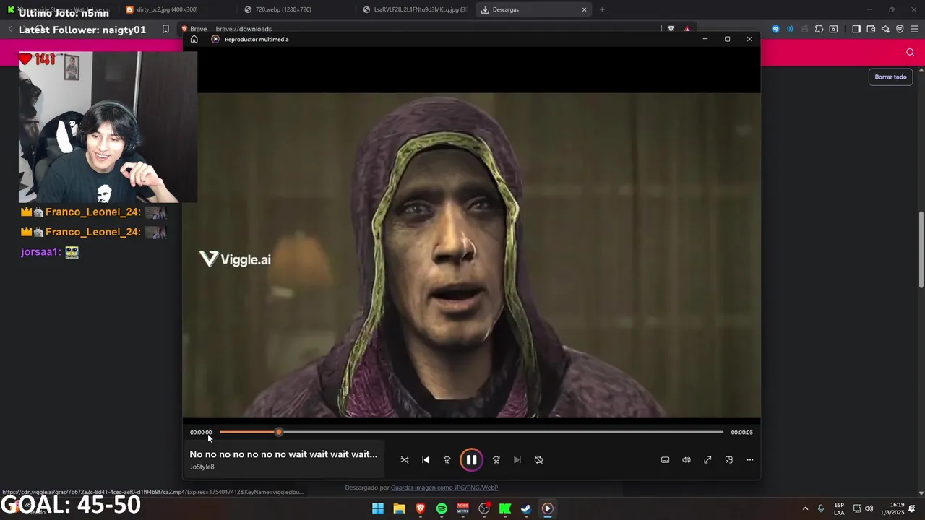Click the streamer webcam overlay

(108, 127)
